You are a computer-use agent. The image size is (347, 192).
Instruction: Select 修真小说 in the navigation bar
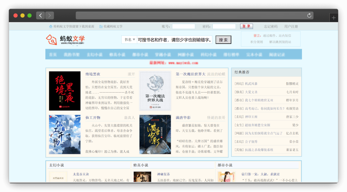click(117, 54)
